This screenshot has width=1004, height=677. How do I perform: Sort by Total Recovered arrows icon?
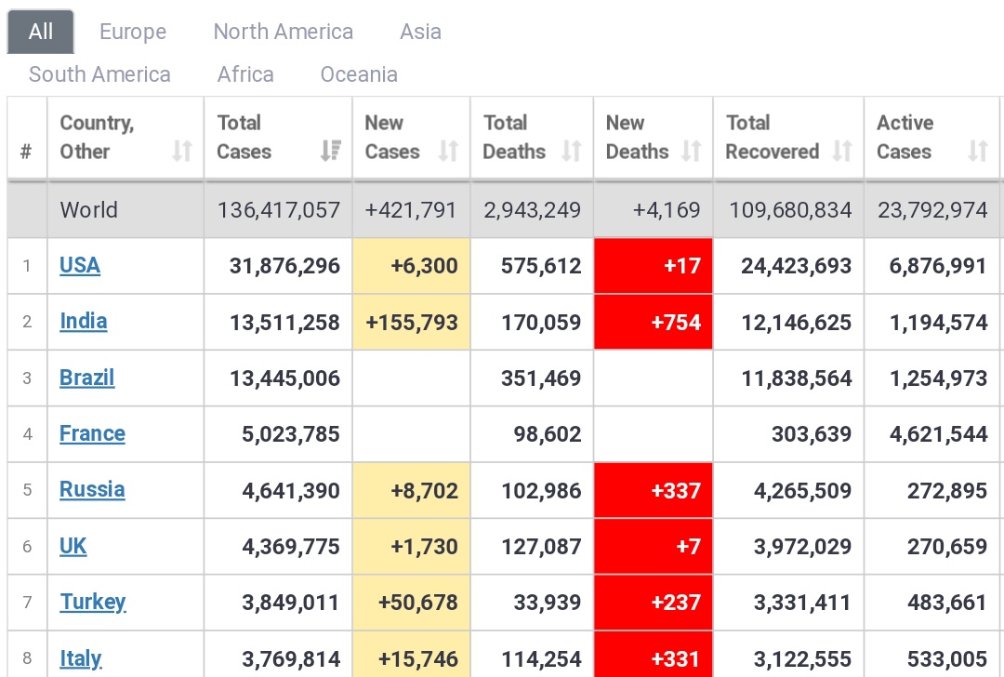(842, 152)
